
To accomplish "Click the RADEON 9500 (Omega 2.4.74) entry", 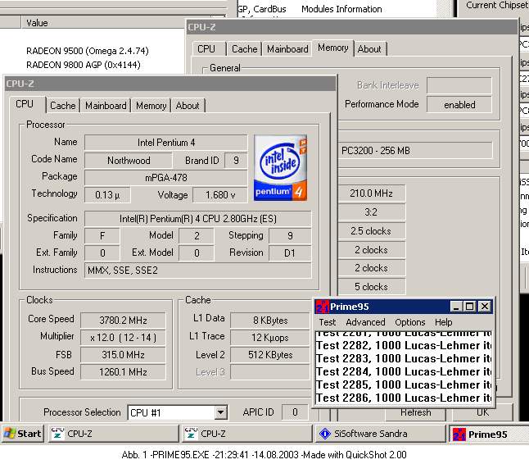I will (x=88, y=51).
